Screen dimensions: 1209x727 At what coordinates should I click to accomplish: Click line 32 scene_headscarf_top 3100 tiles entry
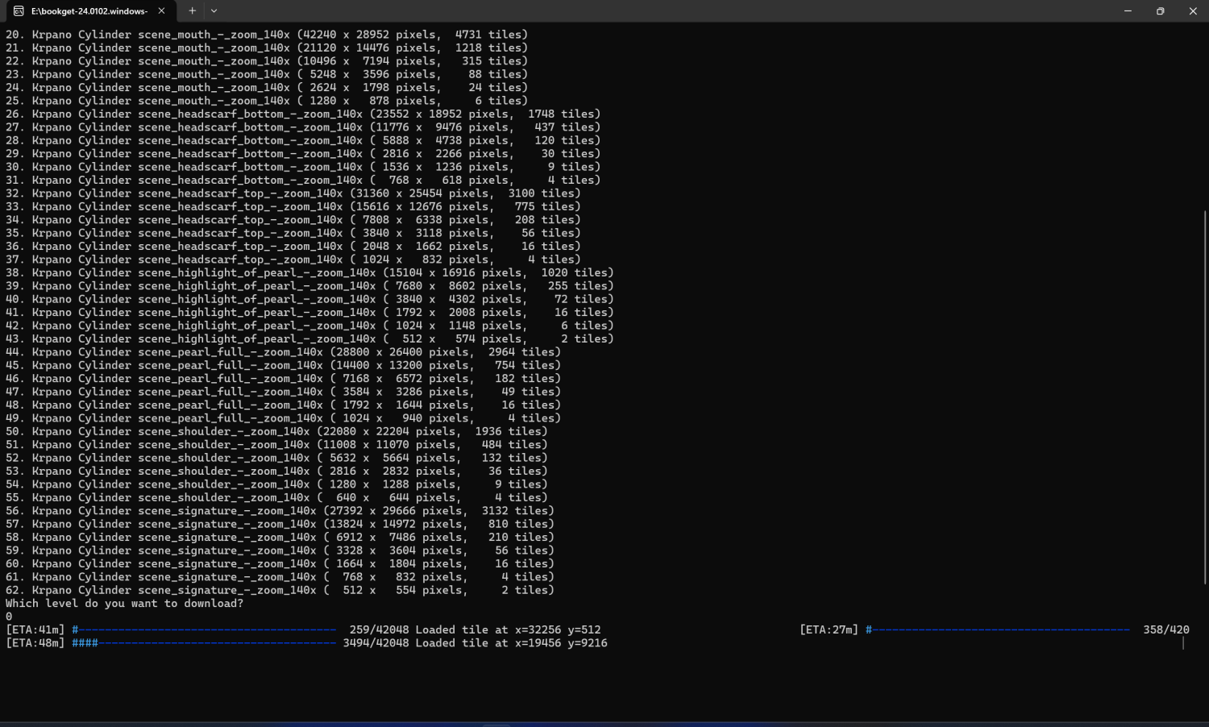tap(293, 193)
